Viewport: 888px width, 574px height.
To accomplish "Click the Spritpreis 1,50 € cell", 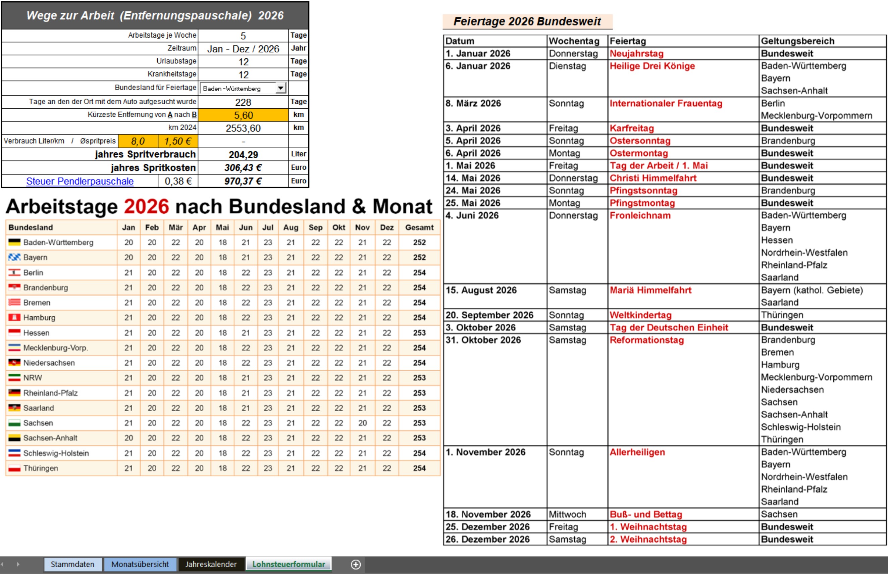I will coord(177,141).
